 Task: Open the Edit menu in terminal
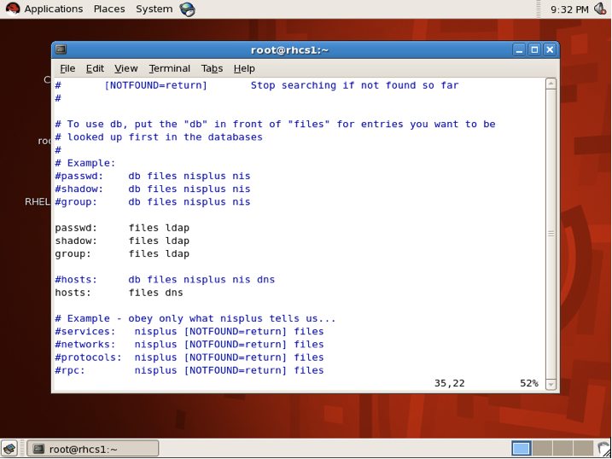(95, 68)
